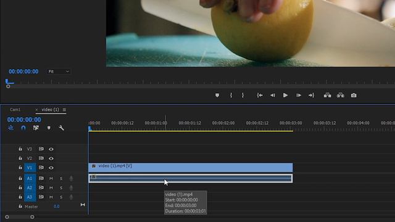This screenshot has width=395, height=222.
Task: Solo track A1
Action: coord(61,178)
